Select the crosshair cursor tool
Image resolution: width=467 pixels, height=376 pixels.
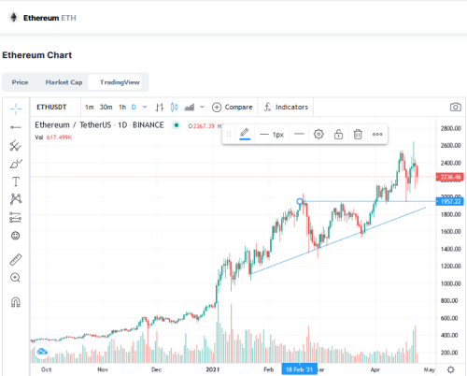(16, 108)
